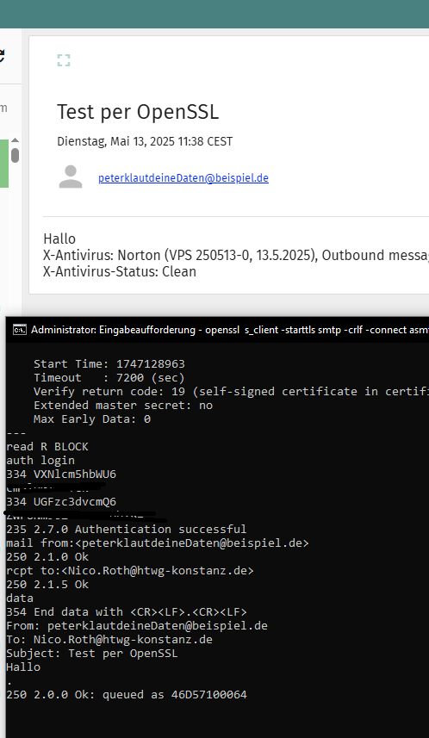This screenshot has width=429, height=738.
Task: Click the Eingabeaufforderung window title bar
Action: pyautogui.click(x=217, y=330)
